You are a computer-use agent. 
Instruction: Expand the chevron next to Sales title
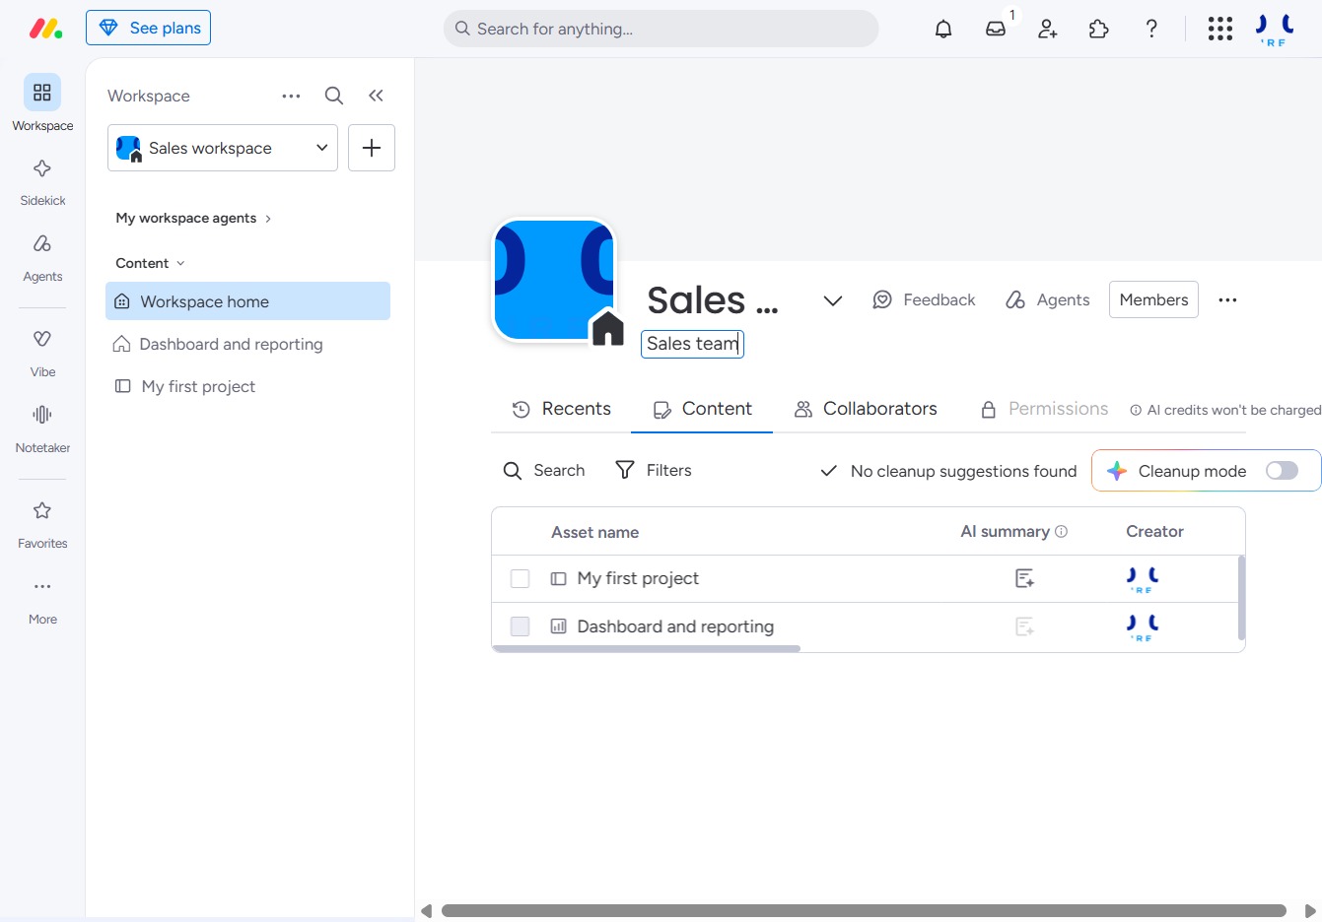click(833, 300)
